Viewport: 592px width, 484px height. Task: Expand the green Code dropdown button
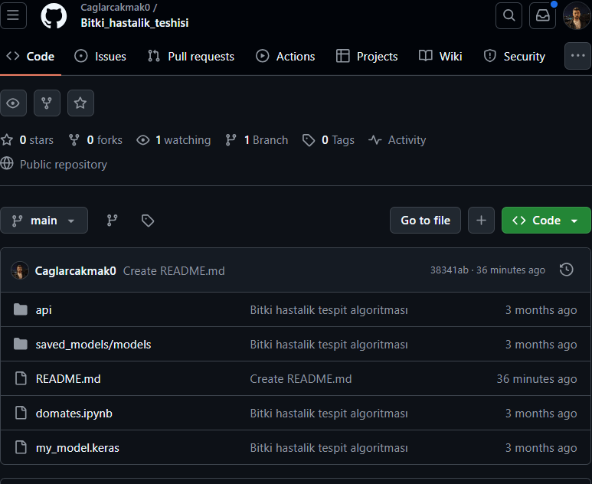pyautogui.click(x=546, y=221)
